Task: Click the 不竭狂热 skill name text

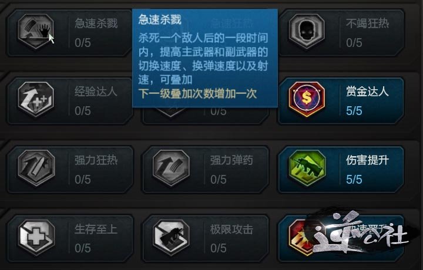Action: [367, 23]
